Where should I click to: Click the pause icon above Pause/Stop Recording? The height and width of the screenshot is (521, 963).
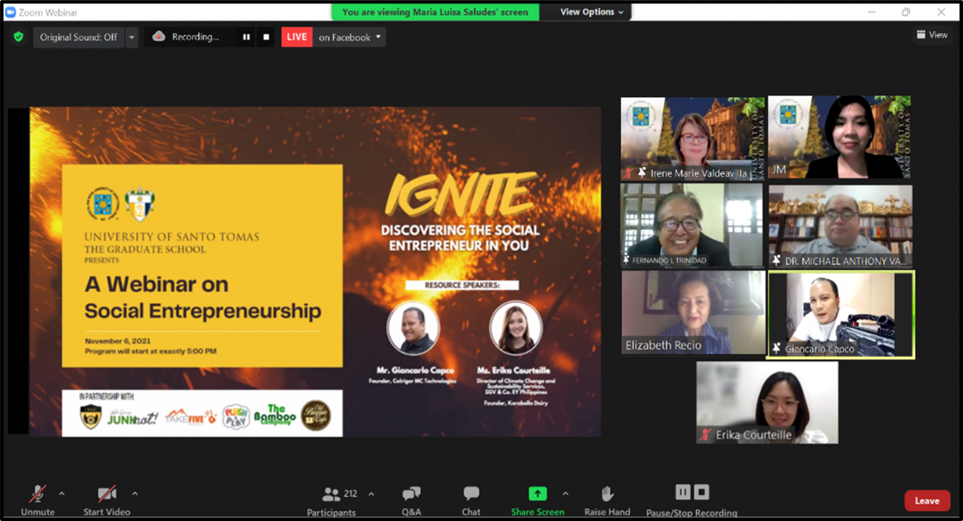[x=683, y=492]
